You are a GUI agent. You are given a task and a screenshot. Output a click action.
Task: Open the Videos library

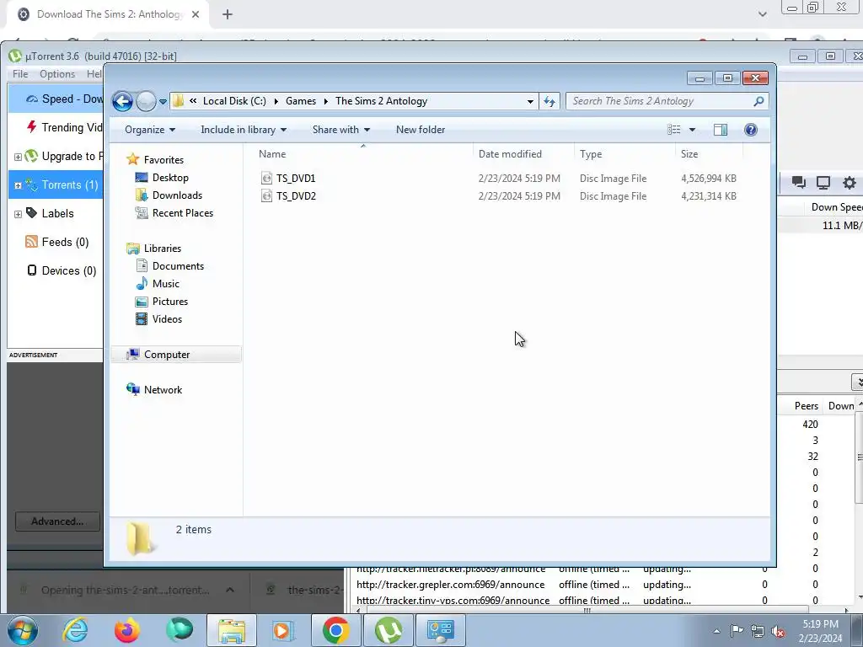pyautogui.click(x=167, y=319)
